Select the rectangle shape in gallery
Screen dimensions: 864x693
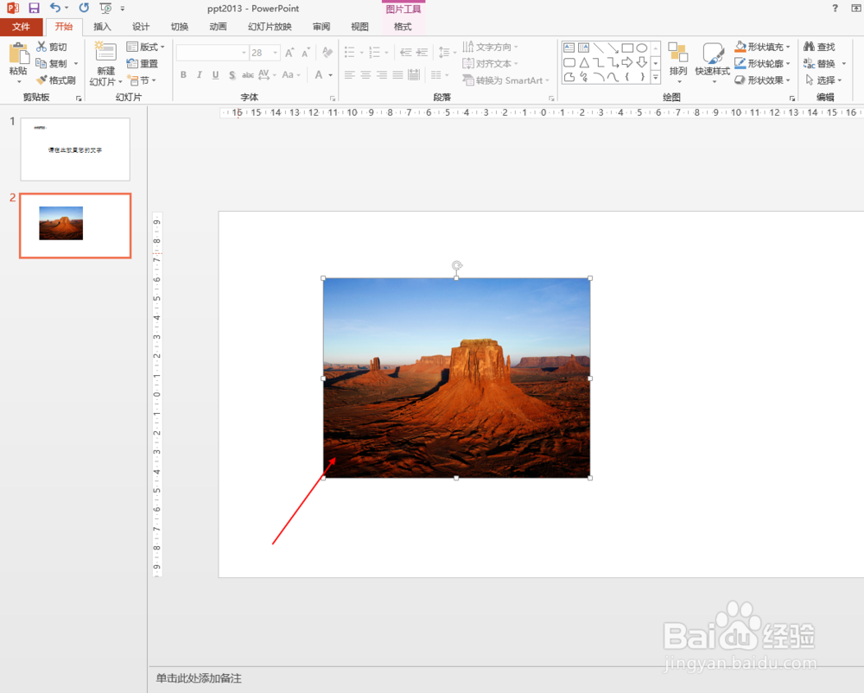click(x=627, y=48)
